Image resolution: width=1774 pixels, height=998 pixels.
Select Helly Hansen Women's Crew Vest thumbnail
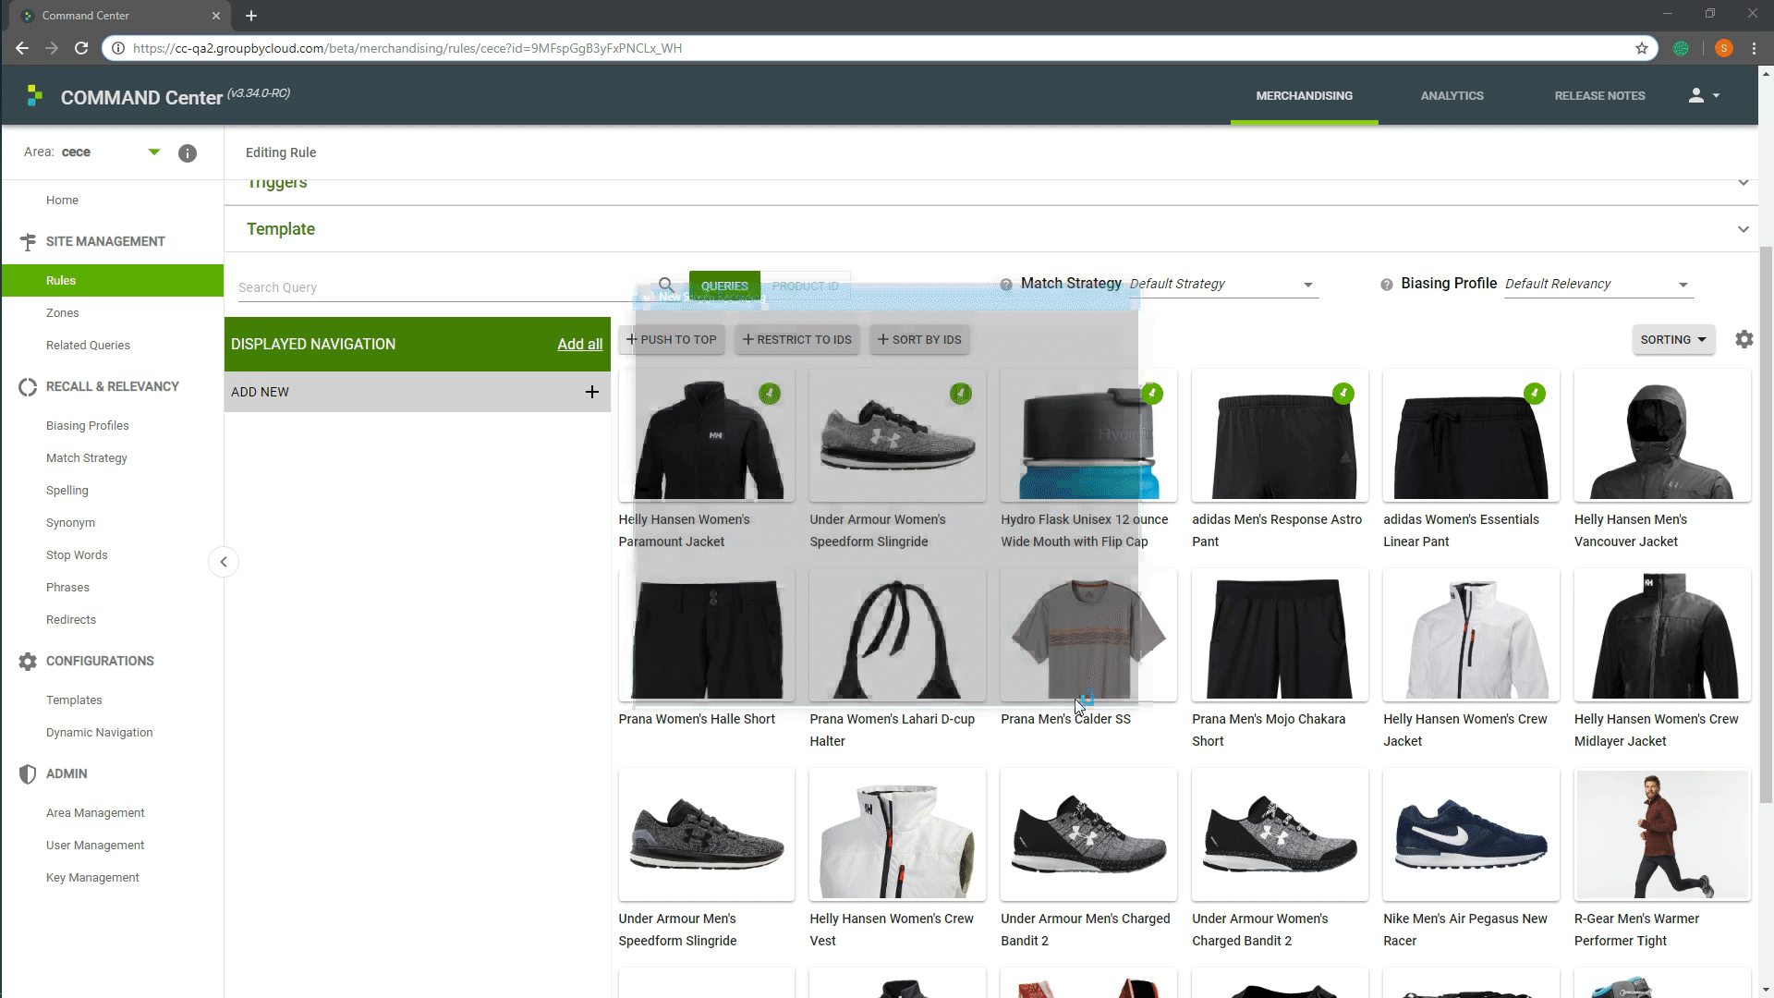point(897,834)
